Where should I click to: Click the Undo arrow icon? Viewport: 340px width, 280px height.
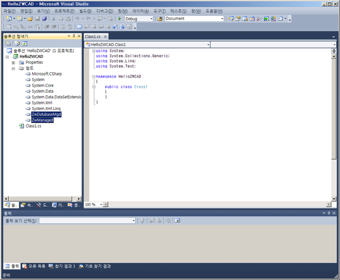77,19
